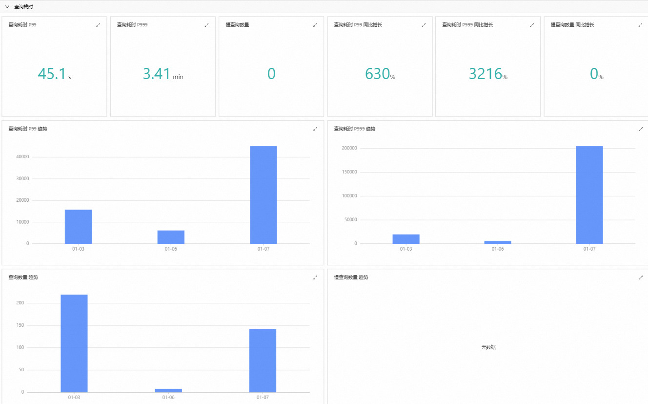
Task: Click the 查询耗时 section header title
Action: click(23, 7)
